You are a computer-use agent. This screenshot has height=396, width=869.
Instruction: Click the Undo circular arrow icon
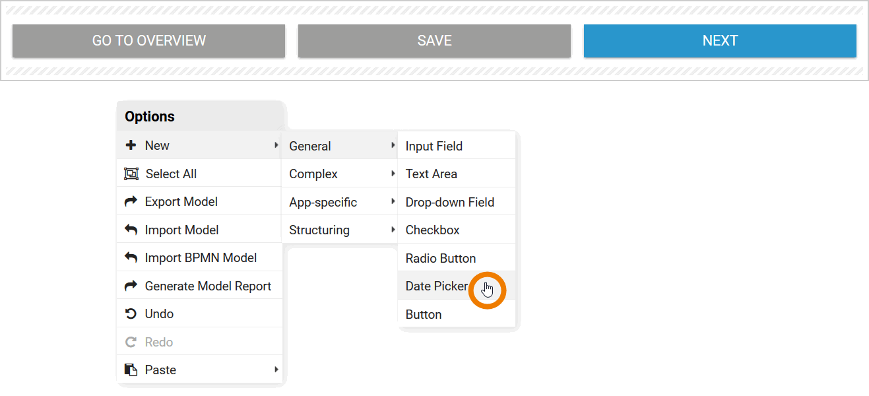(130, 313)
